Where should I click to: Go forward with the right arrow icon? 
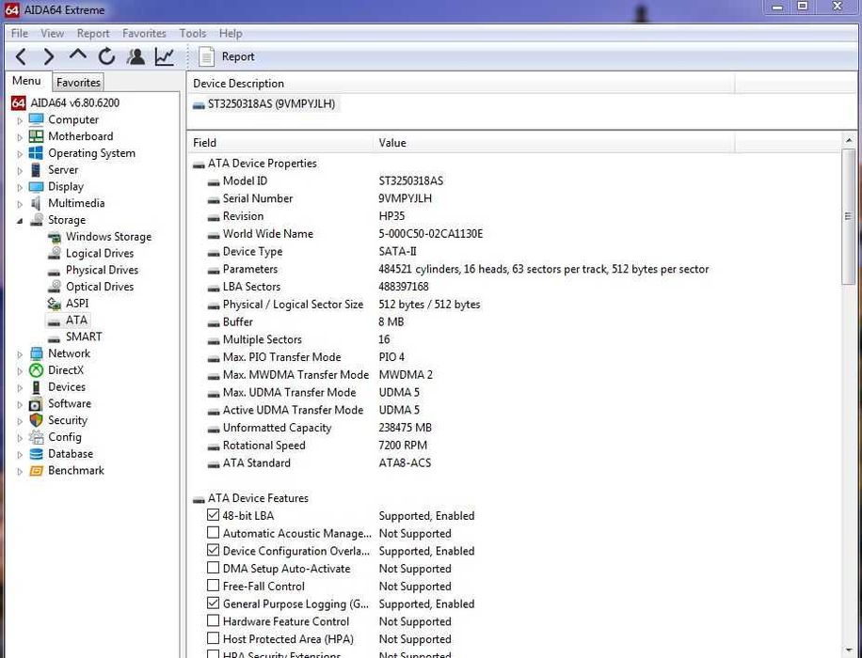(49, 56)
